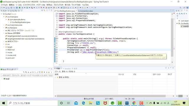Click the lightbulb icon in Boot Dashboard toolbar
The height and width of the screenshot is (106, 189).
(x=42, y=72)
